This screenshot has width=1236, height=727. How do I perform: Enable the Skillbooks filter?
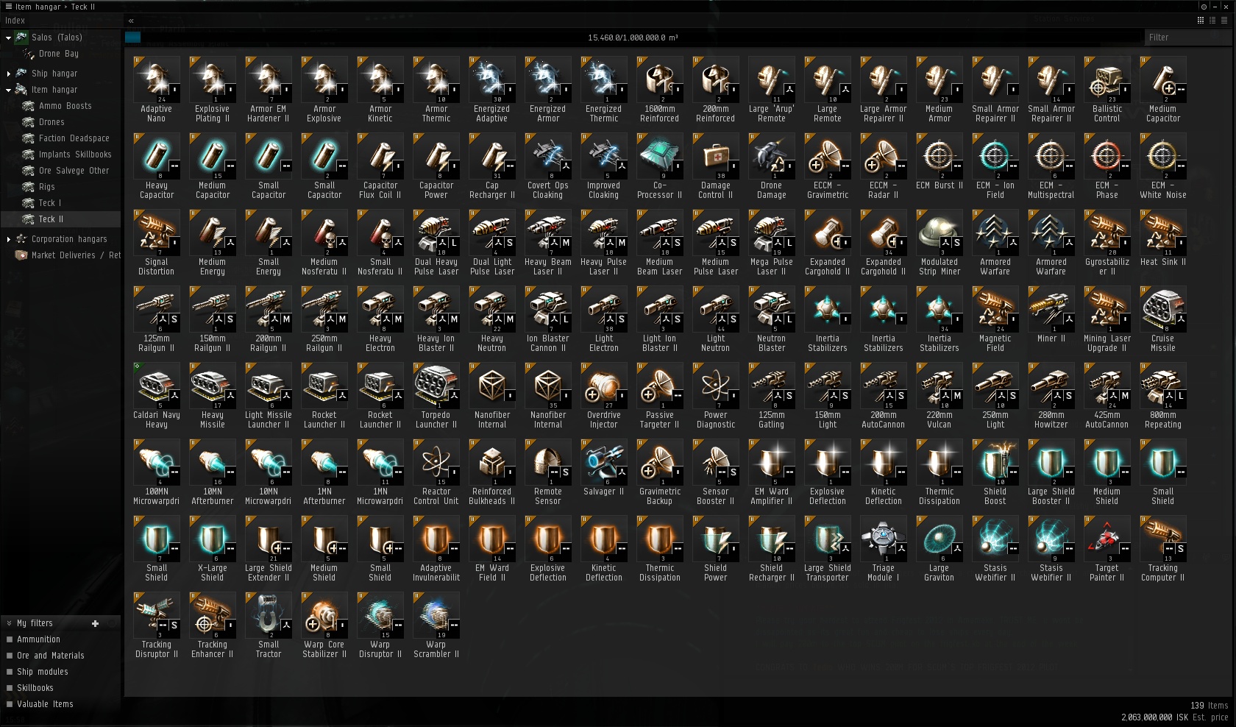[x=10, y=688]
